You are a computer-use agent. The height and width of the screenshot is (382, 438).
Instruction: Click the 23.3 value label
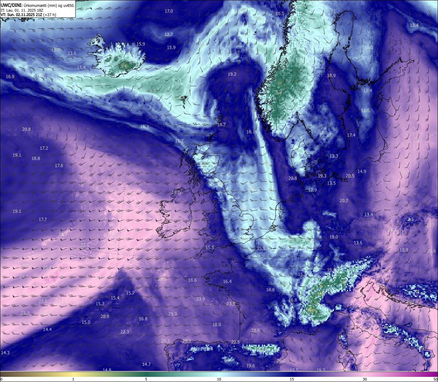(x=25, y=313)
